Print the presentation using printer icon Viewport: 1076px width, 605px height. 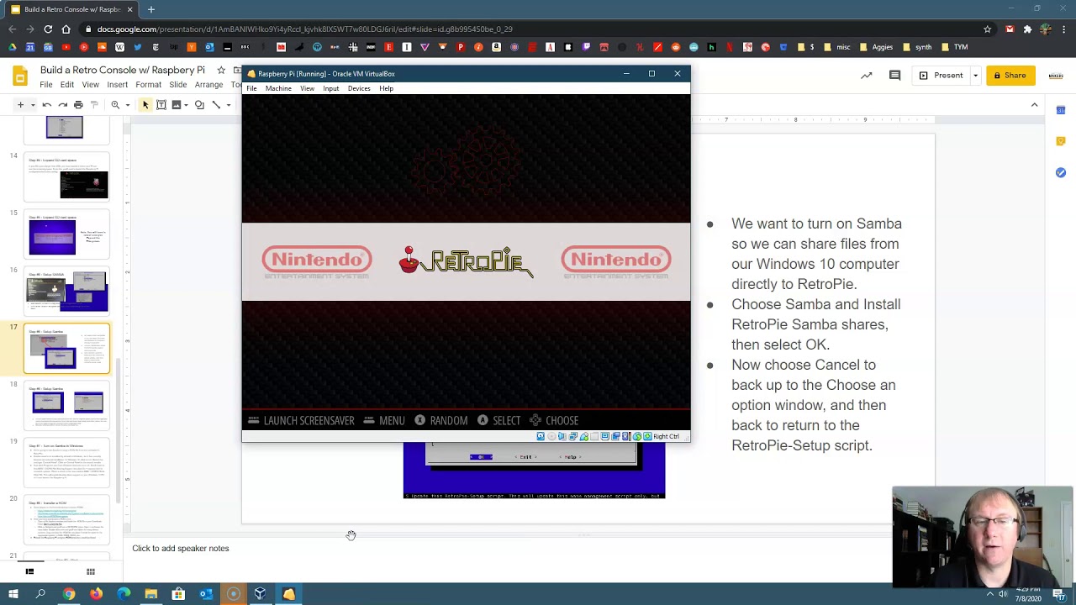(78, 105)
